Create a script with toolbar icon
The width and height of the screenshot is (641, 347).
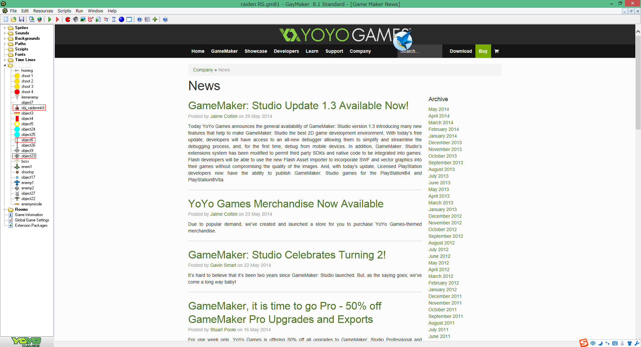98,19
